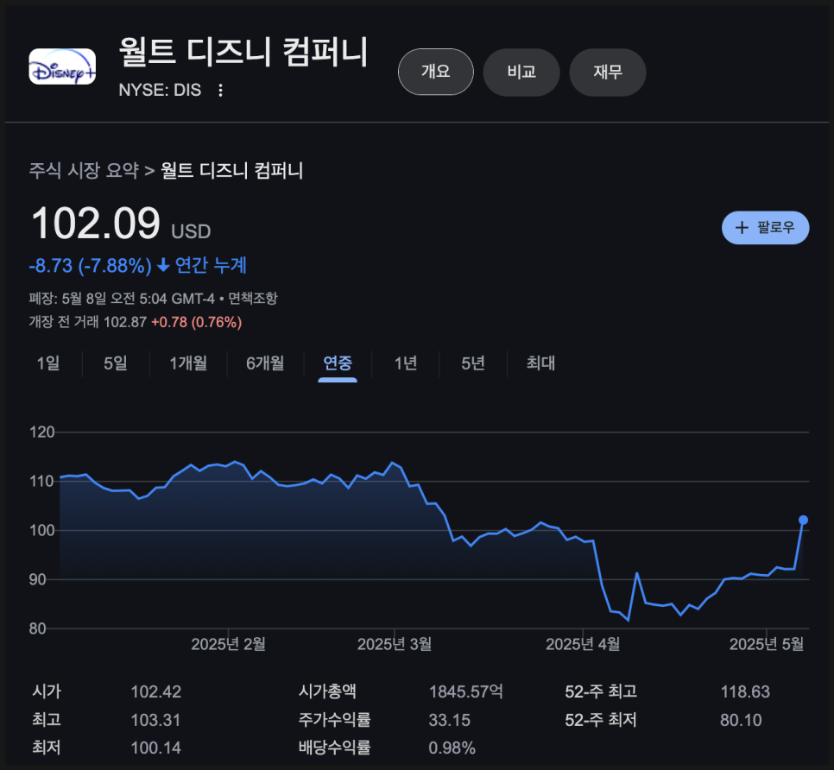Switch chart range to 5년
Image resolution: width=834 pixels, height=770 pixels.
click(x=473, y=363)
